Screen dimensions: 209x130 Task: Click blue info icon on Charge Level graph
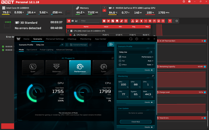pos(205,92)
